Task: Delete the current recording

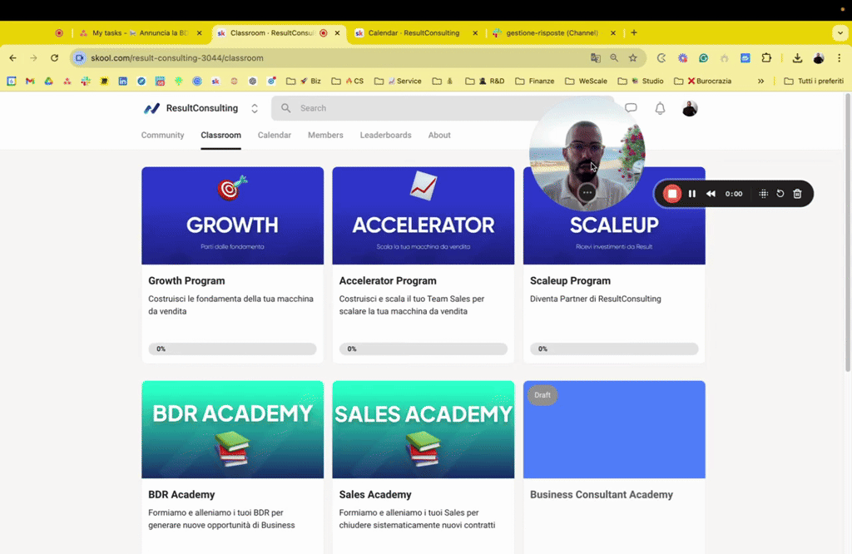Action: 797,193
